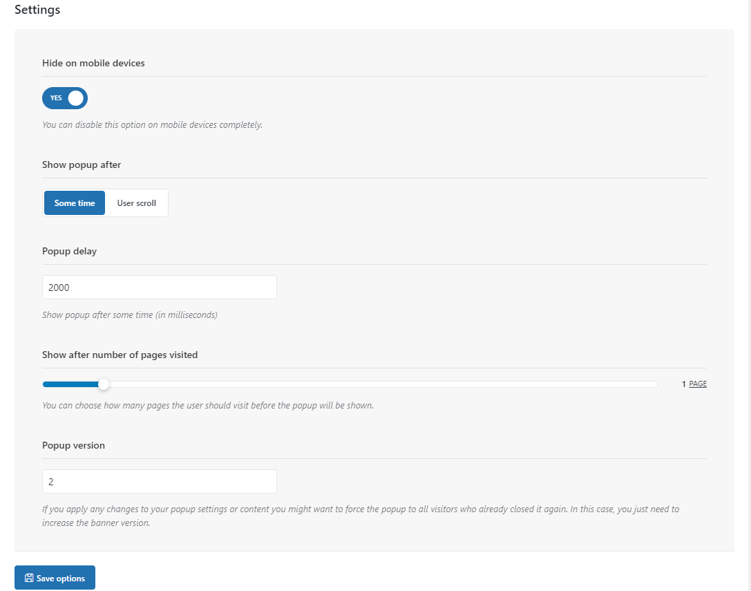Click the Popup delay input field
This screenshot has height=591, width=751.
pos(160,287)
